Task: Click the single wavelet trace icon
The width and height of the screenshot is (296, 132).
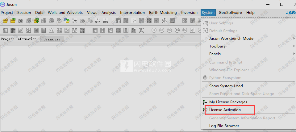Action: pos(134,21)
